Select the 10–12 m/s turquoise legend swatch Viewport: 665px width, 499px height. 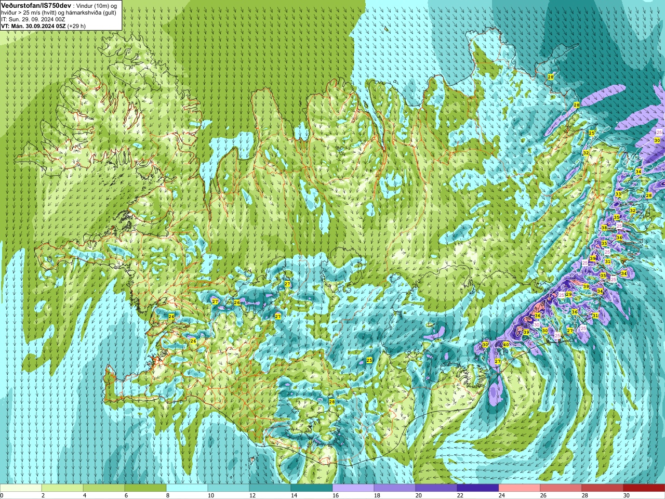point(229,488)
